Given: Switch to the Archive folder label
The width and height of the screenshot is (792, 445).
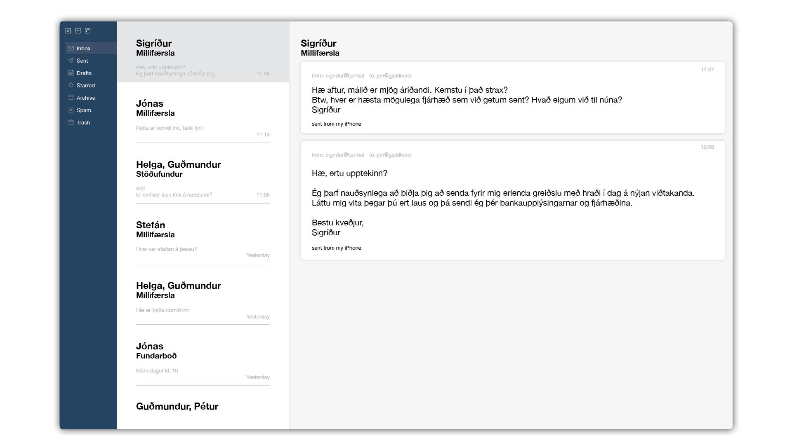Looking at the screenshot, I should click(x=86, y=98).
